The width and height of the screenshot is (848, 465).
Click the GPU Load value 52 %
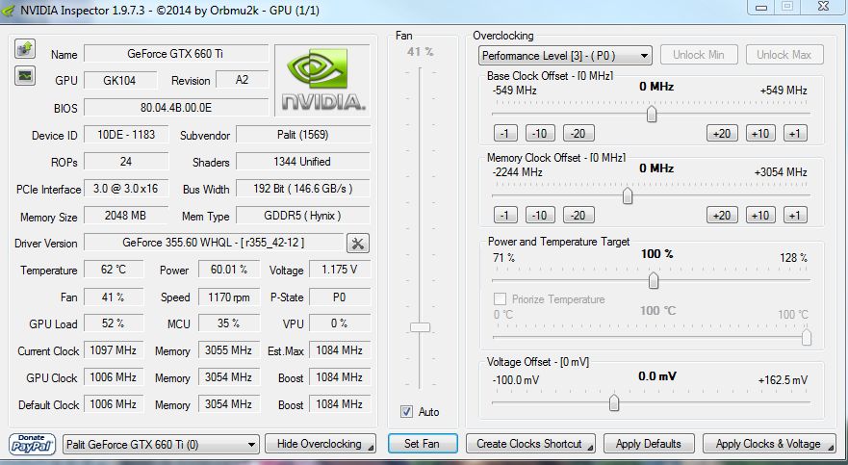(114, 323)
